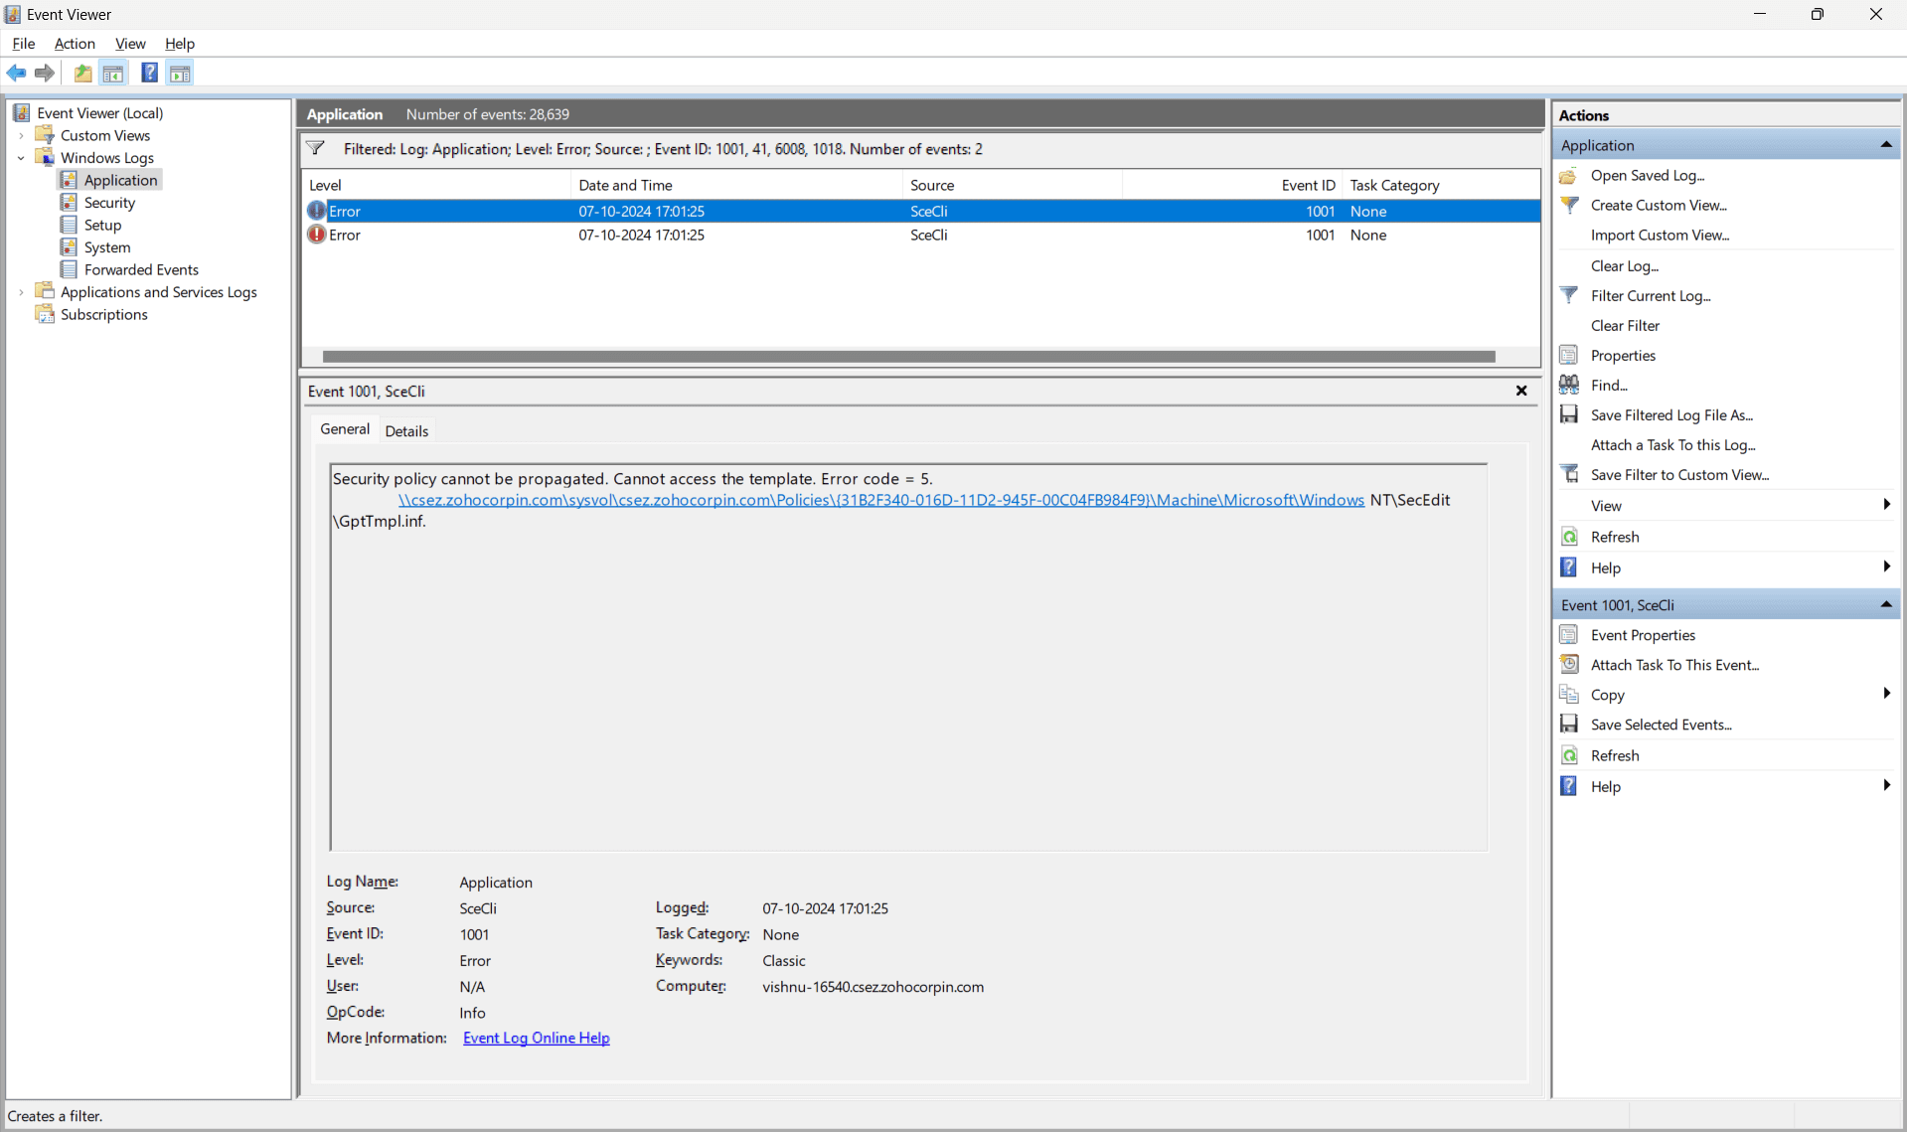Sort by the Task Category column header
Image resolution: width=1907 pixels, height=1132 pixels.
point(1441,185)
